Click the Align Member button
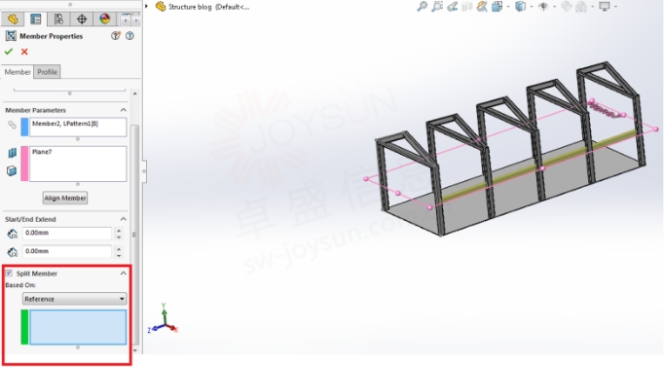664x368 pixels. pos(65,198)
